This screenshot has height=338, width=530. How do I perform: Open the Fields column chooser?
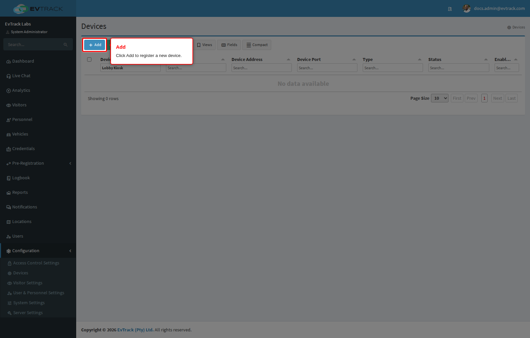click(229, 45)
